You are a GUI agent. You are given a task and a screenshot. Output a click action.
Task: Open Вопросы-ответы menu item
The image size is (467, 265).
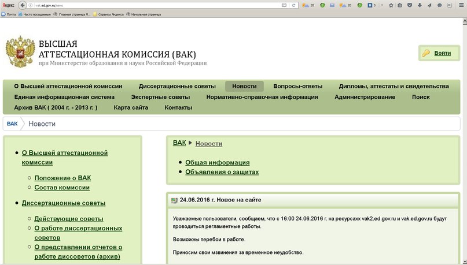298,87
